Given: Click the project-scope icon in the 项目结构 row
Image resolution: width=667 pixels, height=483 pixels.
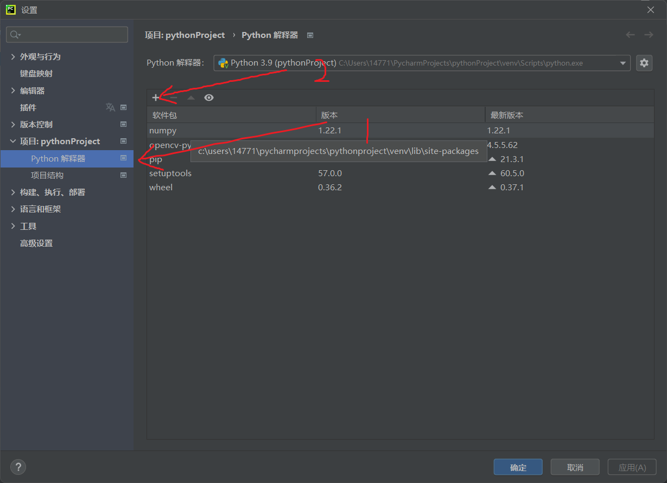Looking at the screenshot, I should [123, 175].
